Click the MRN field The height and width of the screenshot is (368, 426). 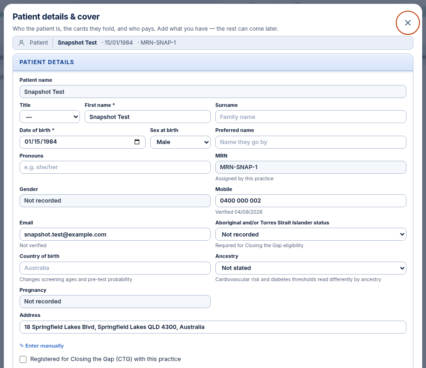click(311, 167)
